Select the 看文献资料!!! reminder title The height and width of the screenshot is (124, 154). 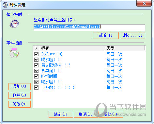56,65
